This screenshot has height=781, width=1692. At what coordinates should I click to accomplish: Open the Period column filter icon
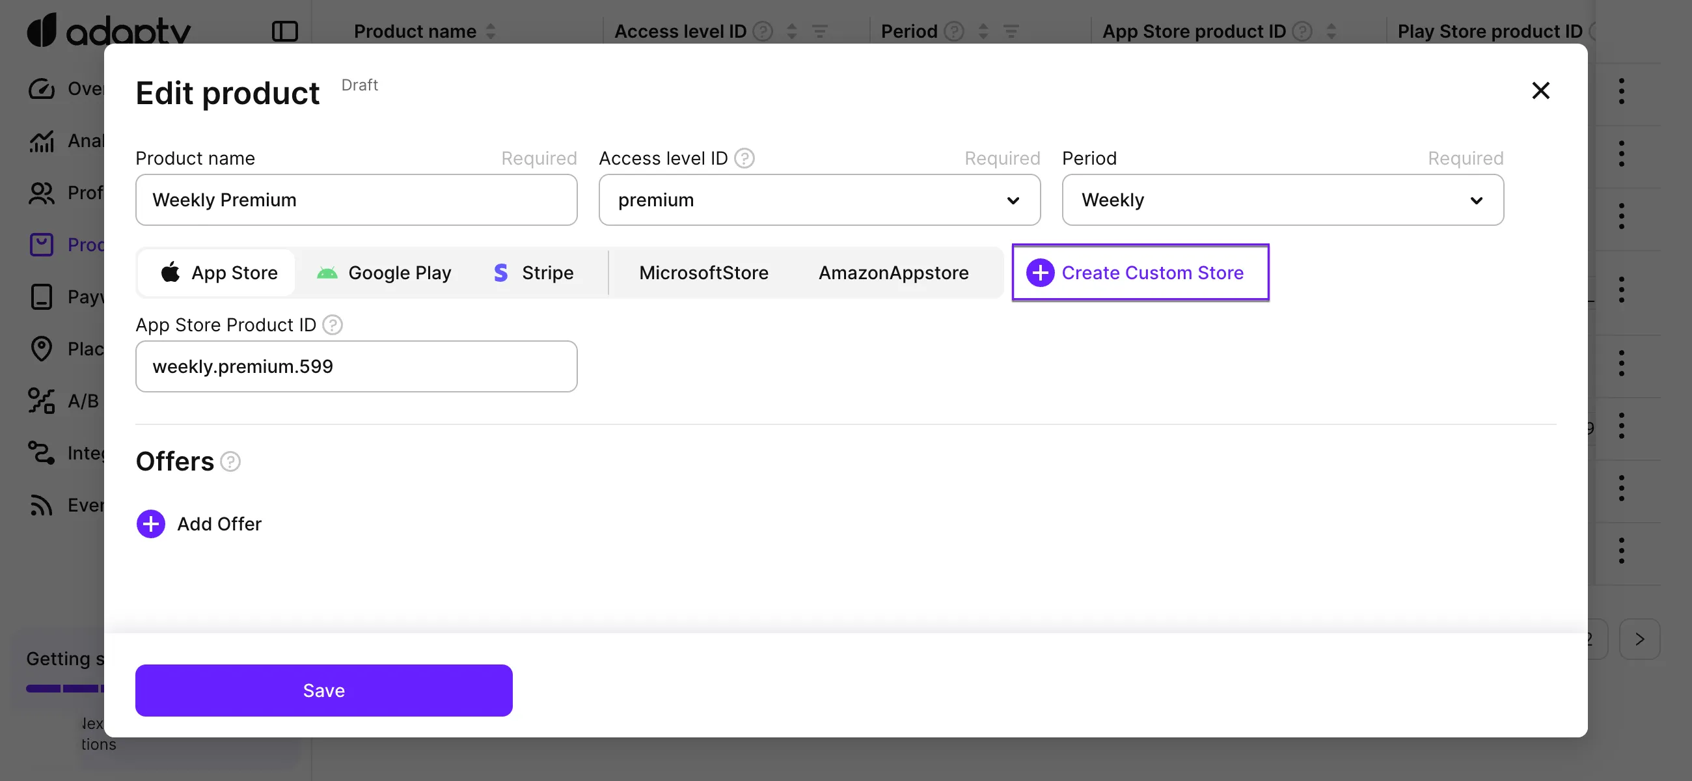[1013, 31]
